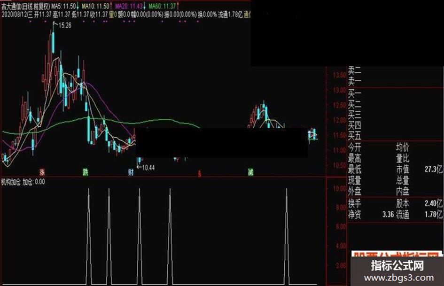This screenshot has height=286, width=444.
Task: Click the 13.50 price axis label
Action: pyautogui.click(x=339, y=75)
